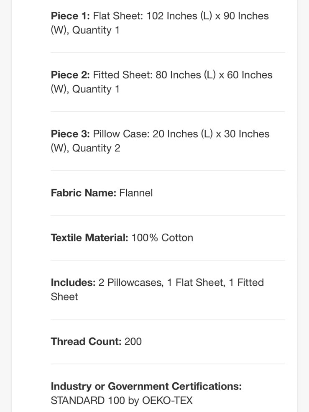Click Quantity 1 under Flat Sheet
Image resolution: width=309 pixels, height=412 pixels.
tap(96, 30)
